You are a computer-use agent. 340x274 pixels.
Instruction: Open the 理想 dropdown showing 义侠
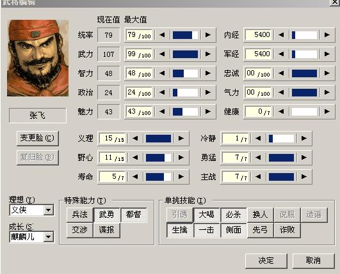click(x=31, y=209)
